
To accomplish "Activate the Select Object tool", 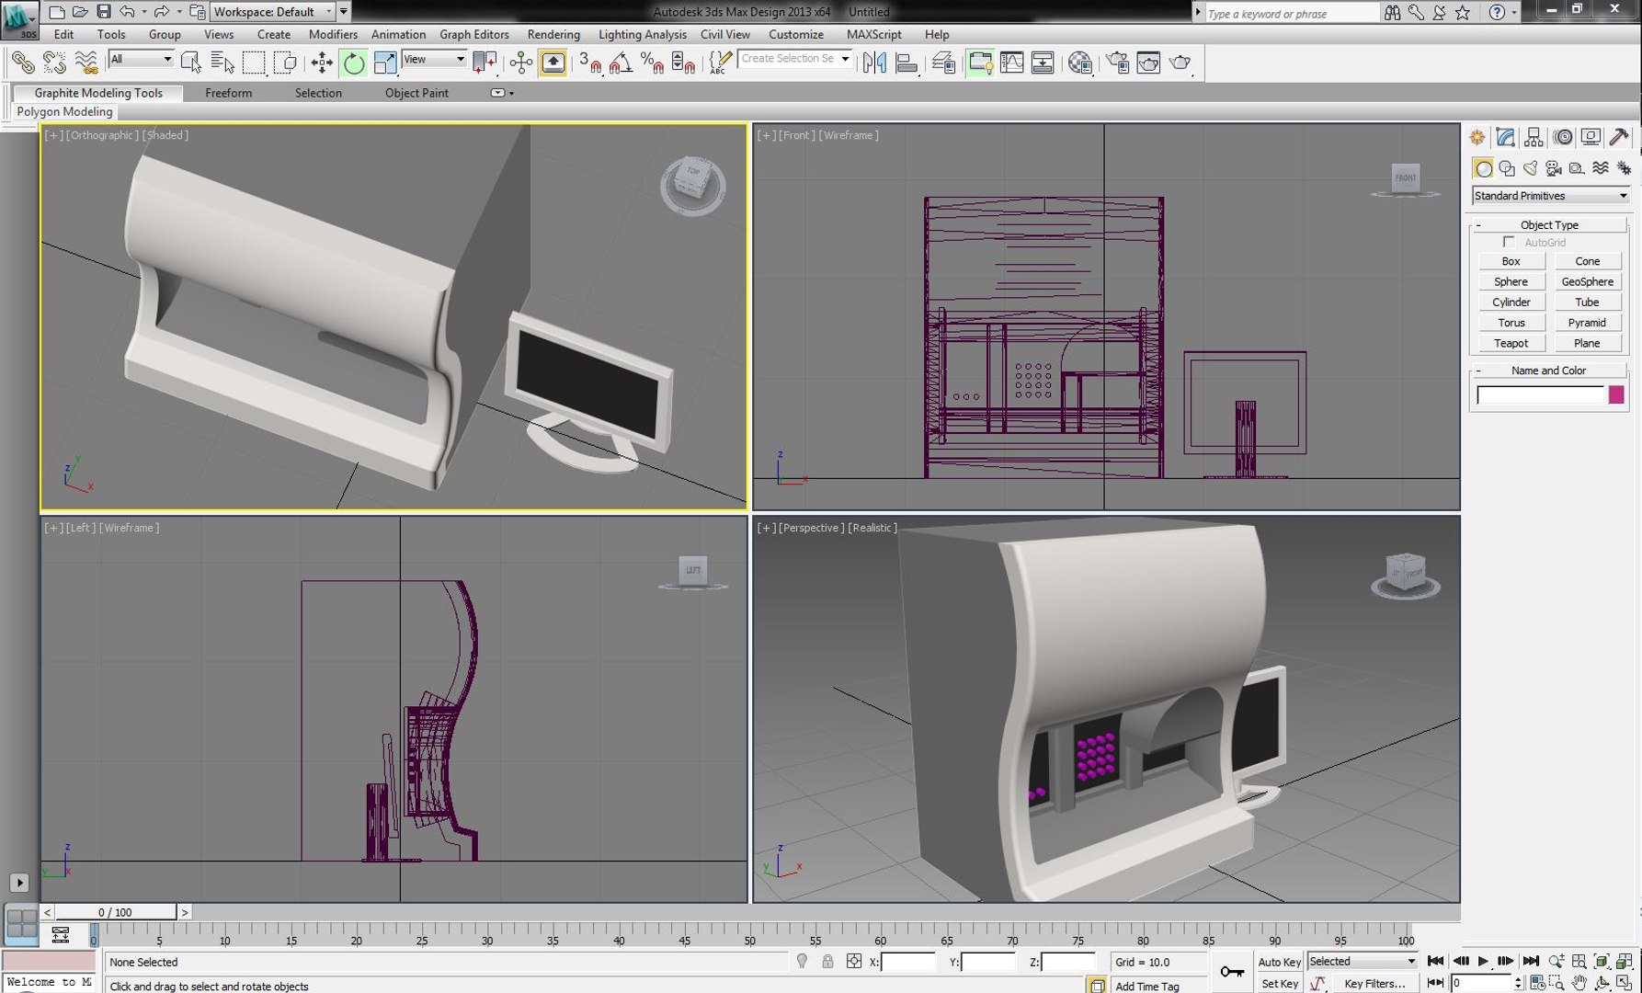I will coord(191,63).
